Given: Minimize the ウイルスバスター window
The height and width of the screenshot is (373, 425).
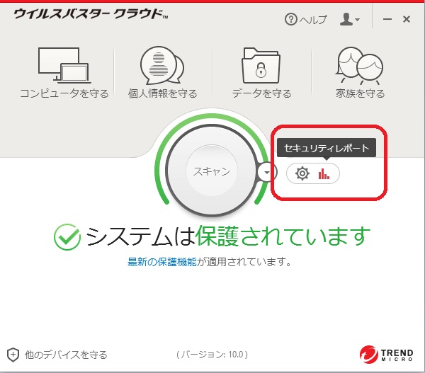Looking at the screenshot, I should (387, 19).
